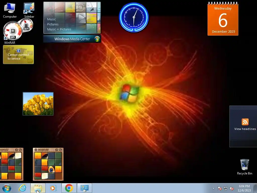Show picture hint on 00:00:00 puzzle
The width and height of the screenshot is (257, 193).
pyautogui.click(x=56, y=150)
